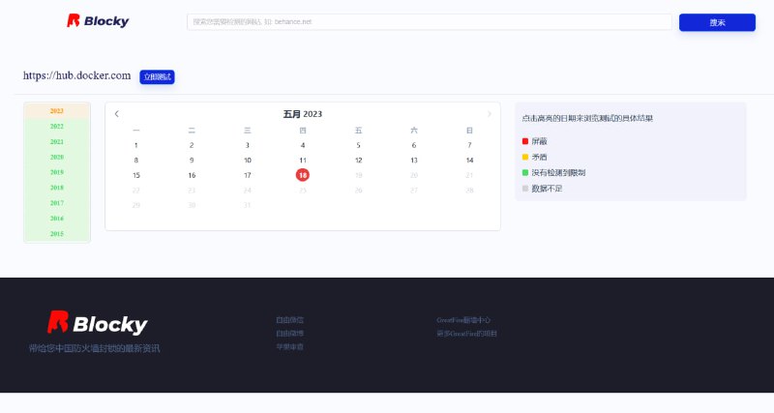Select date 9 on the May calendar
The height and width of the screenshot is (413, 774).
click(192, 161)
